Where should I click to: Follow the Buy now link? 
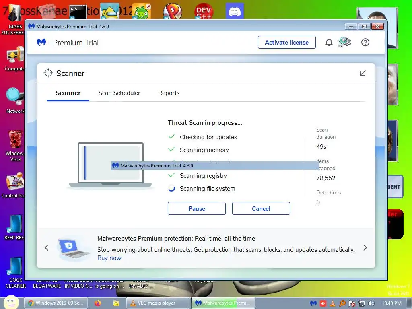pyautogui.click(x=109, y=258)
